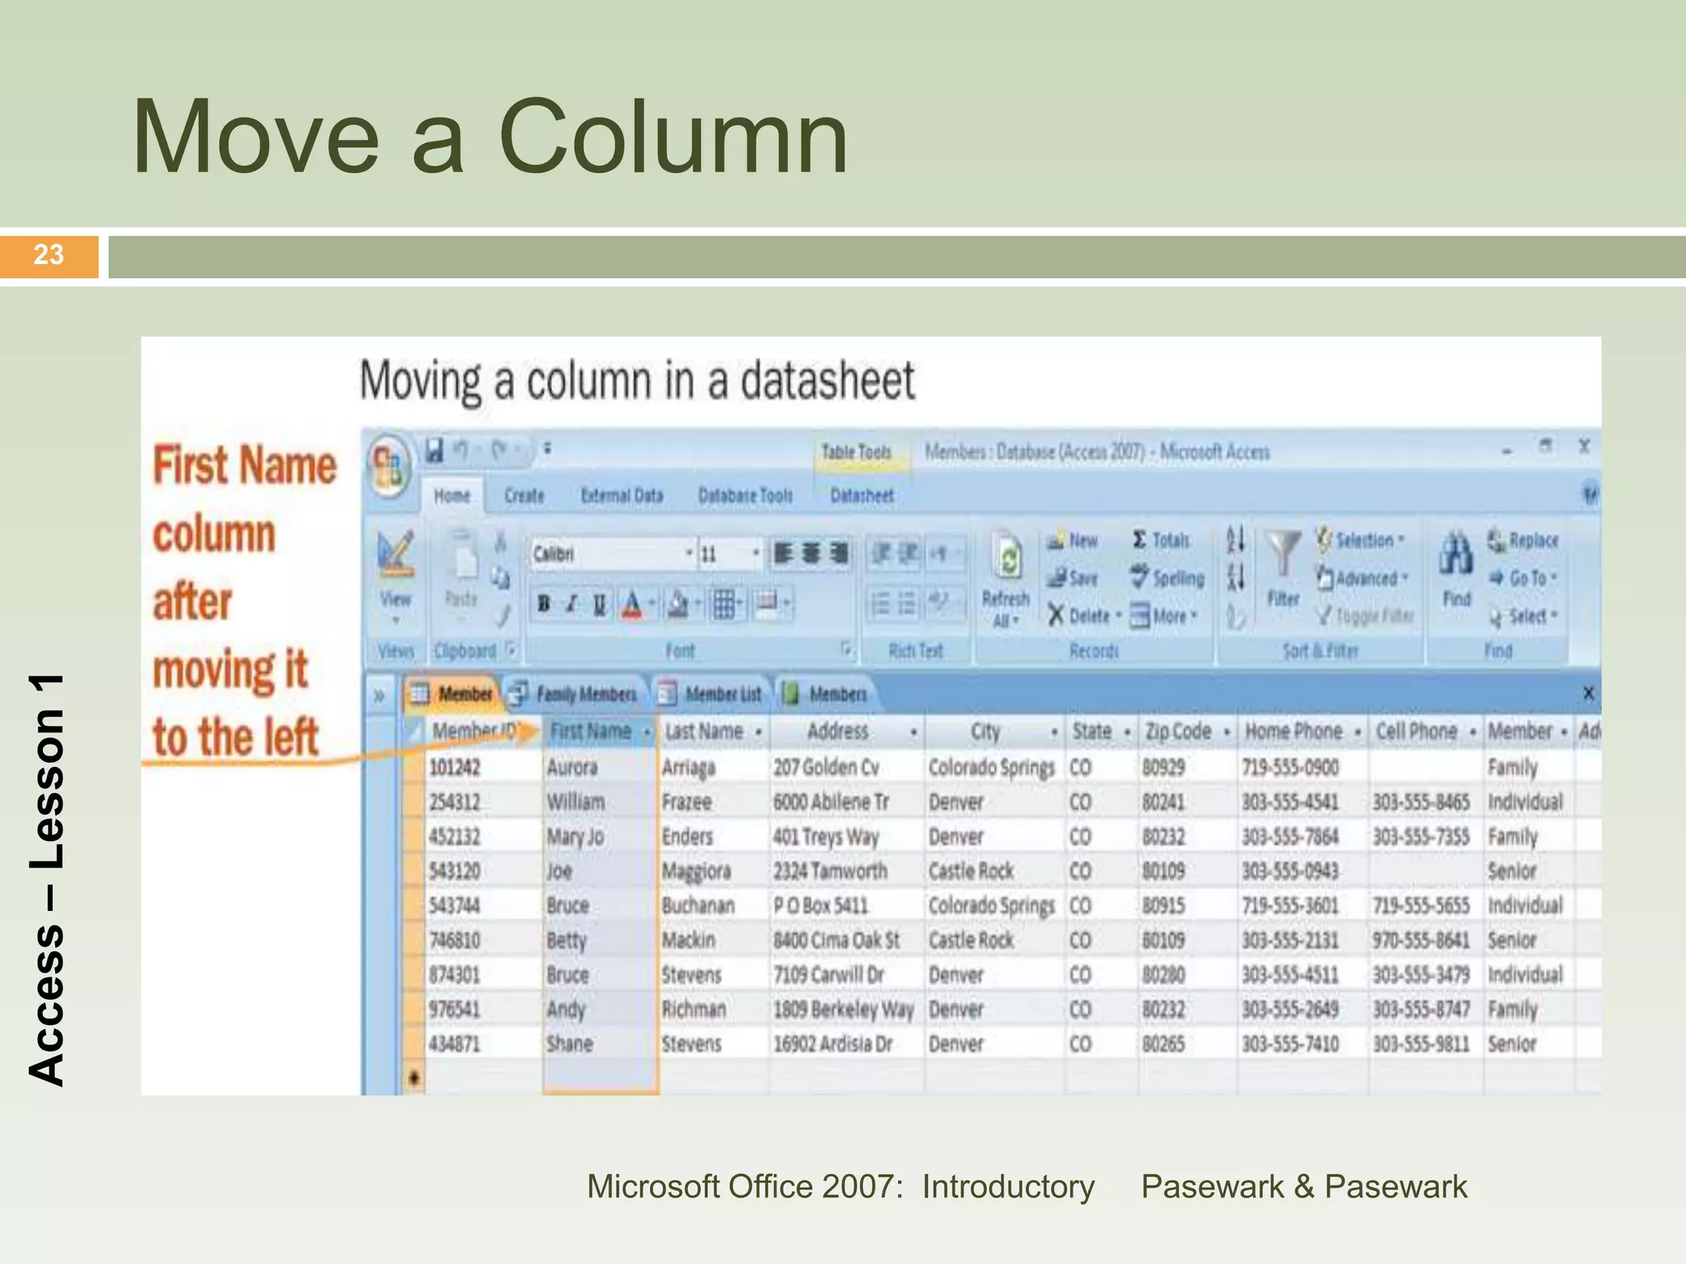This screenshot has width=1686, height=1264.
Task: Click the cell containing Aurora
Action: click(x=601, y=767)
